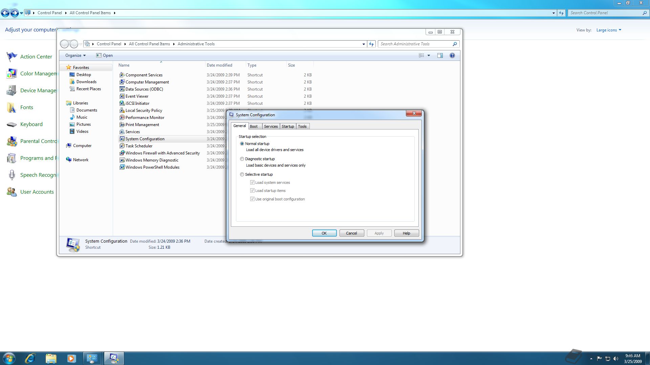
Task: Select Data Sources (ODBC) icon
Action: tap(122, 89)
